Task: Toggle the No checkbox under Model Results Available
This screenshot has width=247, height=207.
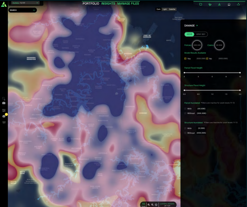Action: (207, 58)
